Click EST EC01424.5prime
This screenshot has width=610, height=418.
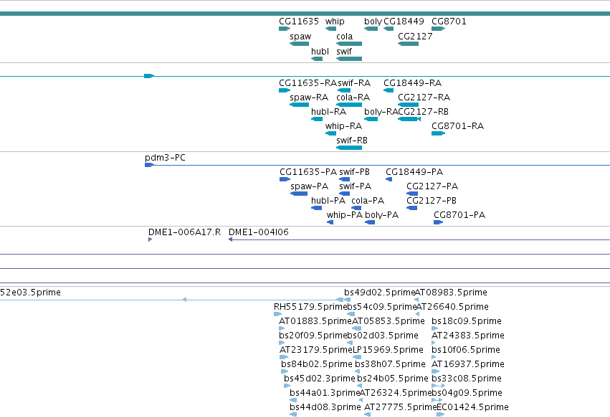(x=440, y=414)
